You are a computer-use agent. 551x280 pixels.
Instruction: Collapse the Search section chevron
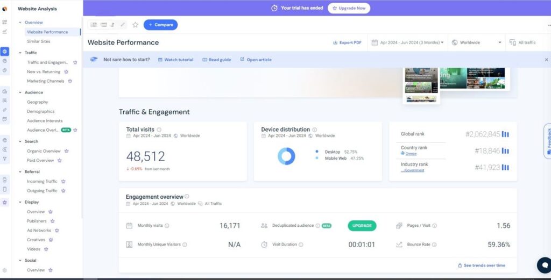click(x=20, y=141)
